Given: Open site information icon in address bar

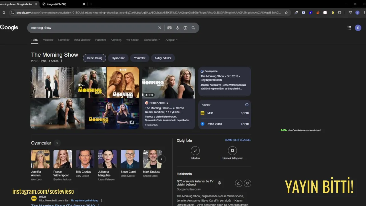Looking at the screenshot, I should (12, 13).
